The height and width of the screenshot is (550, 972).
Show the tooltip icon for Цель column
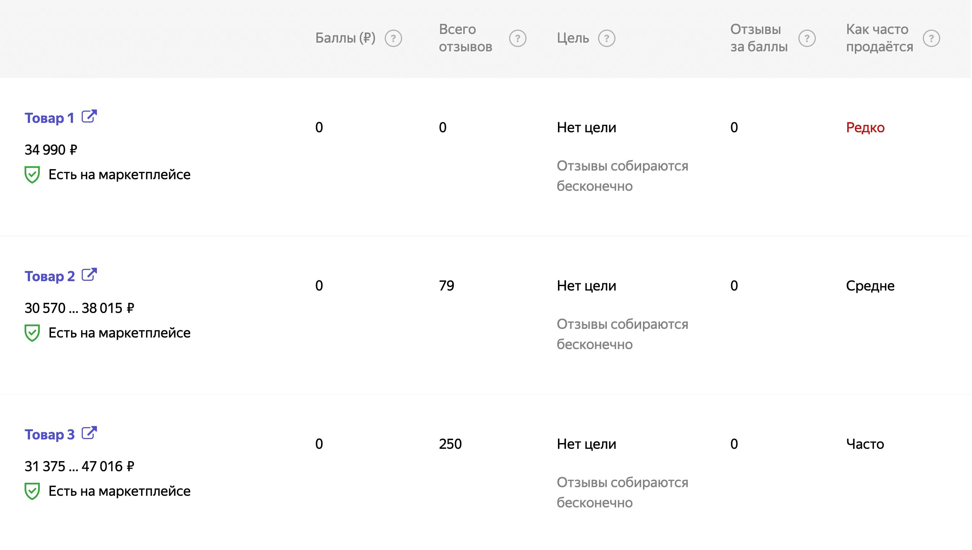606,38
